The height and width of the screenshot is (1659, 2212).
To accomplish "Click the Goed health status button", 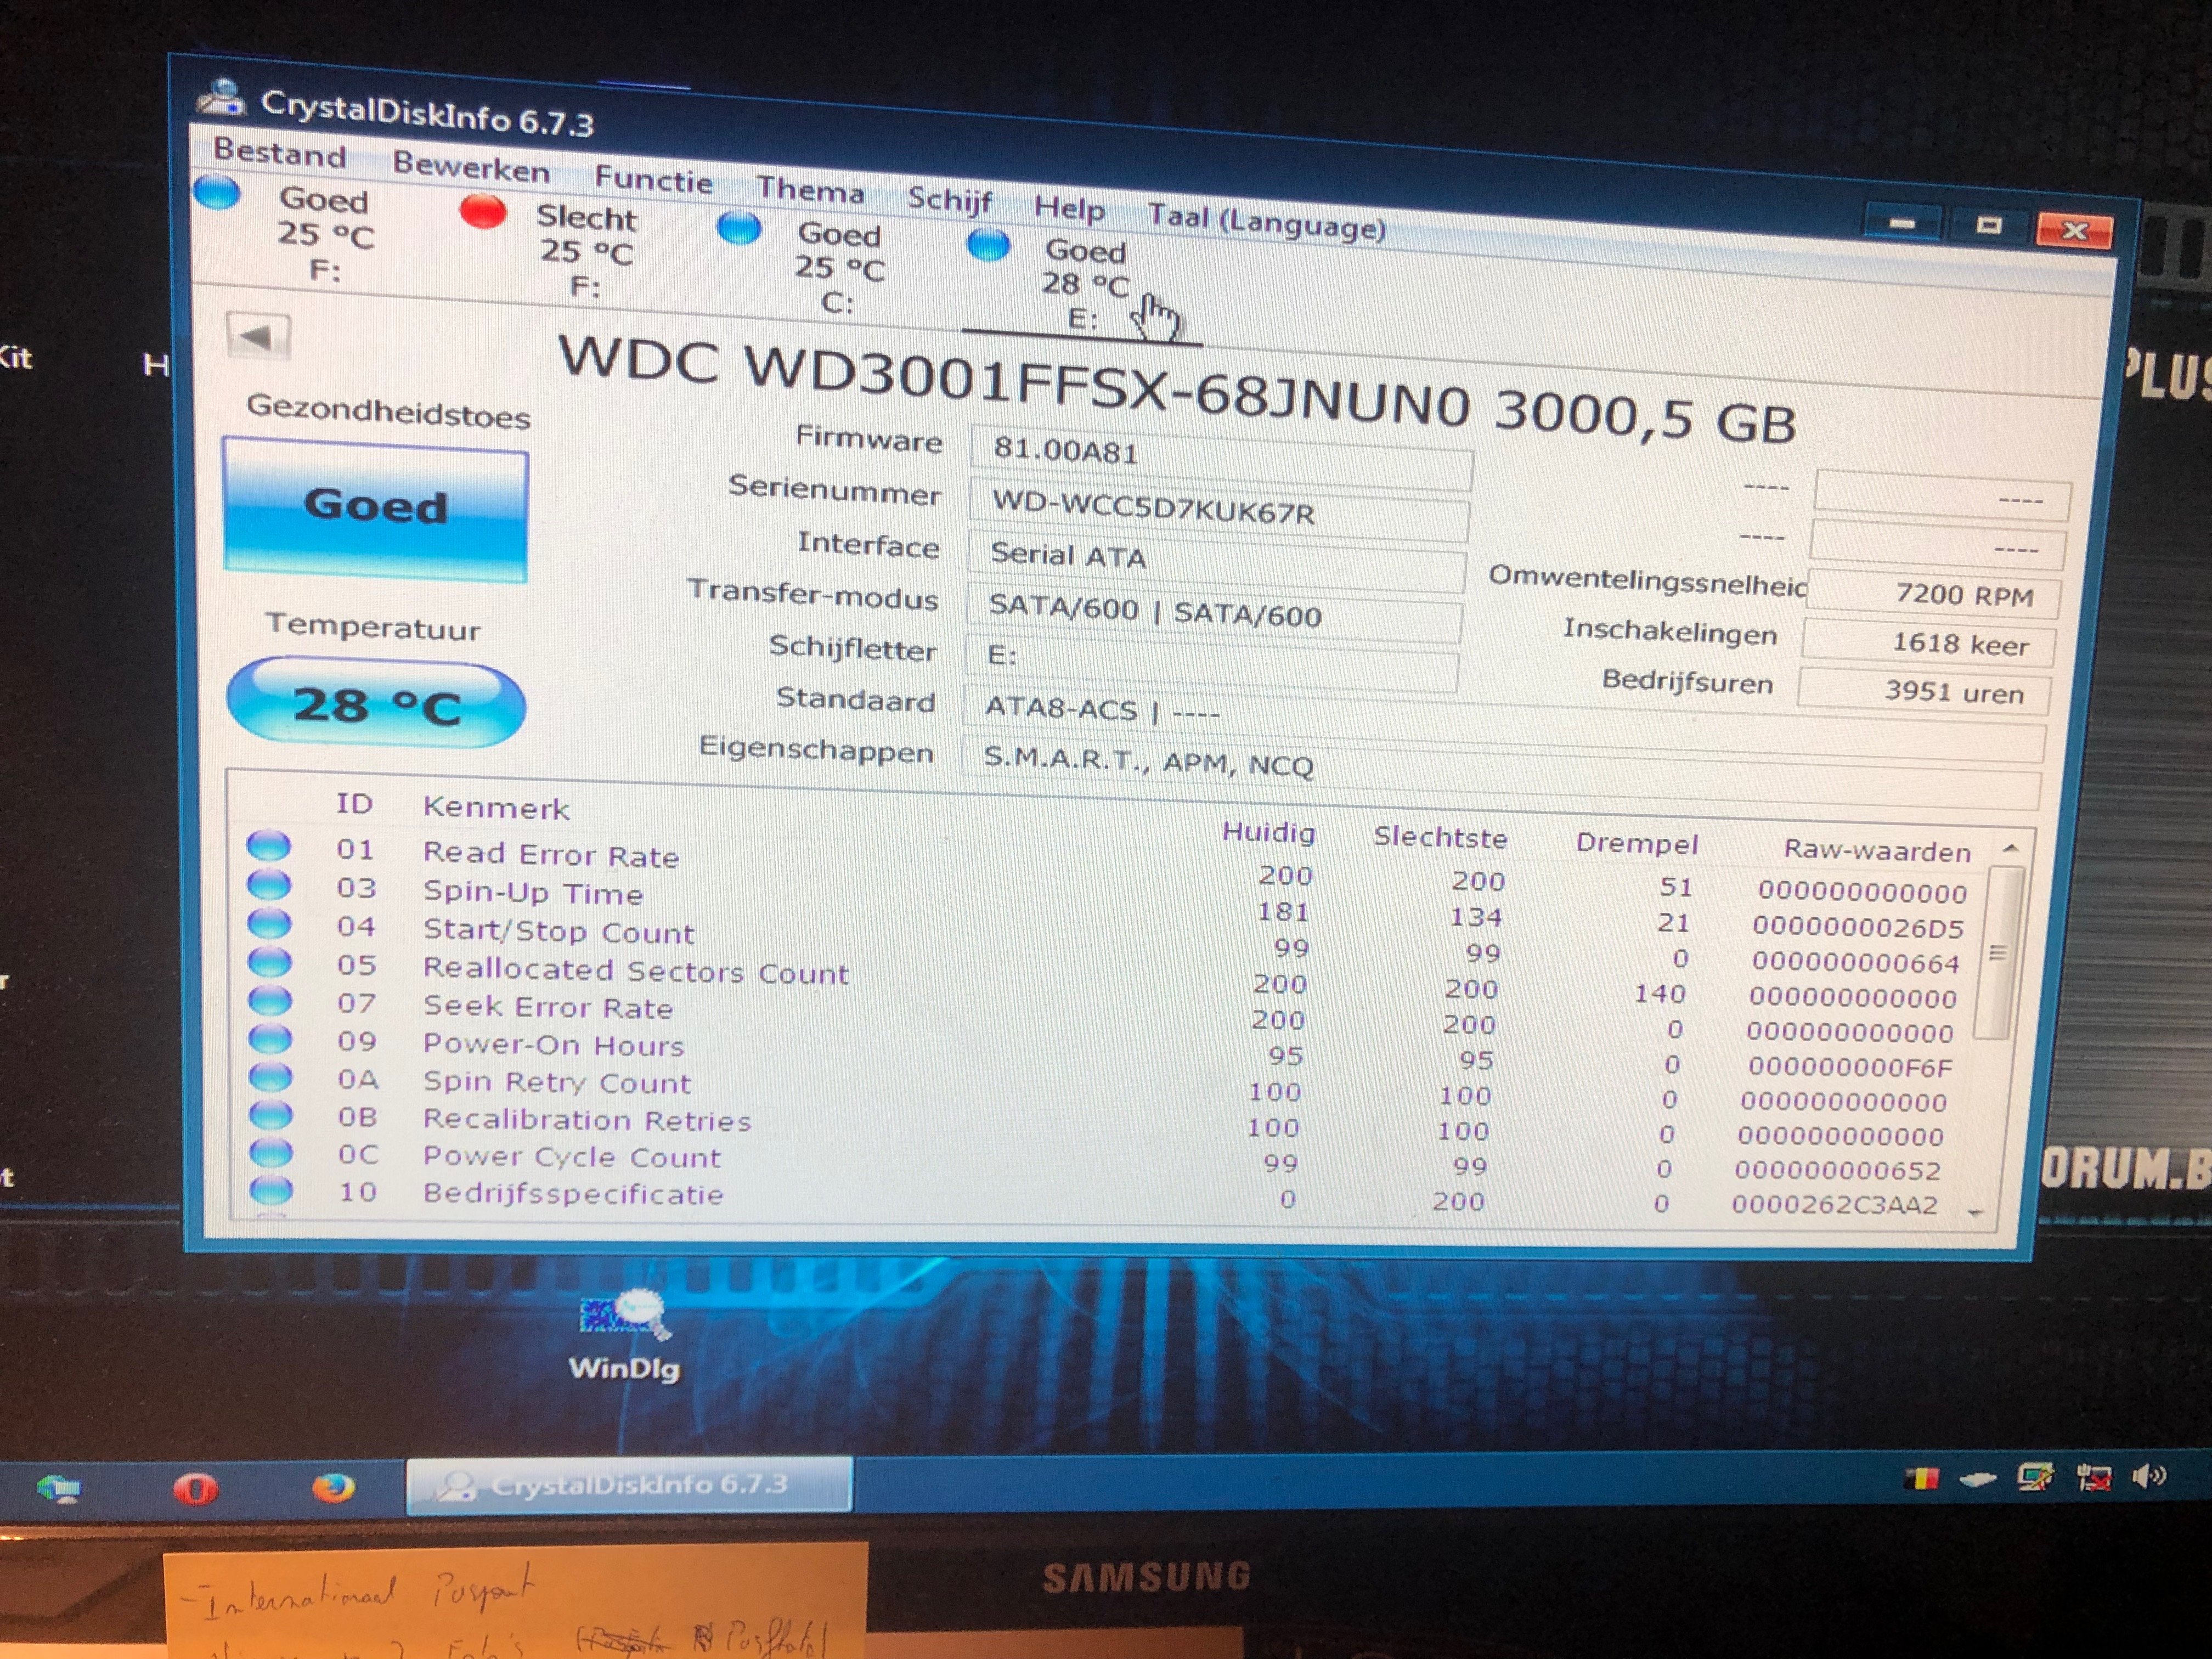I will pos(375,509).
